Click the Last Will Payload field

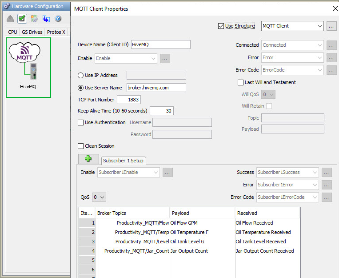click(x=293, y=129)
